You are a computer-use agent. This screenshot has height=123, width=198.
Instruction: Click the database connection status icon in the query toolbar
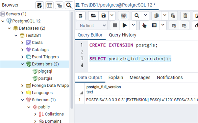point(81,16)
